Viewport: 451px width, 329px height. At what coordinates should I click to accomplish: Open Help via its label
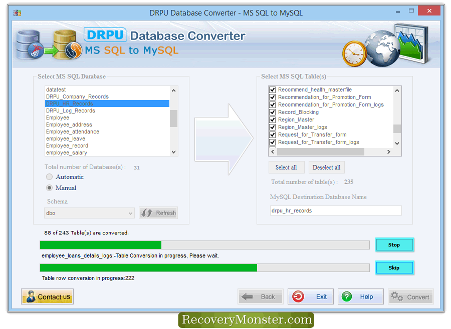coord(366,297)
